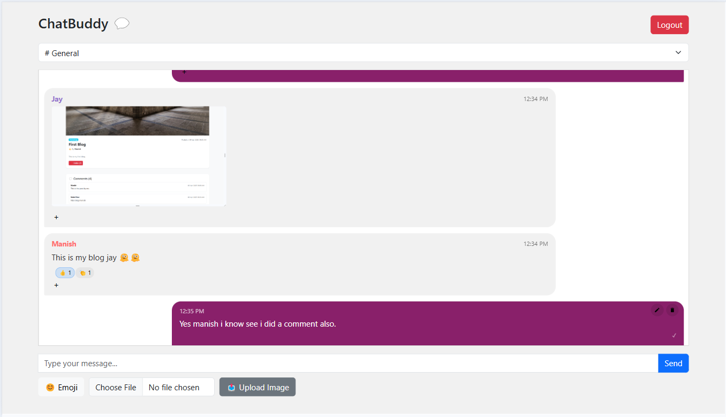Focus the Type your message input
Image resolution: width=726 pixels, height=417 pixels.
(x=348, y=363)
